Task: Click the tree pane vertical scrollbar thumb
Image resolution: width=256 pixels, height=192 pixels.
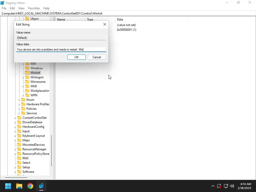Action: [x=51, y=151]
